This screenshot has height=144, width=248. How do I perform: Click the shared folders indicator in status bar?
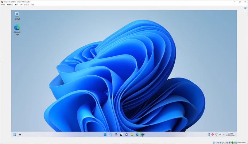(x=225, y=143)
